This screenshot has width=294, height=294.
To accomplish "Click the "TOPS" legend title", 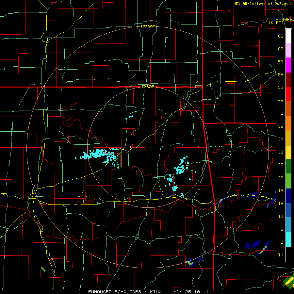I will pos(287,19).
